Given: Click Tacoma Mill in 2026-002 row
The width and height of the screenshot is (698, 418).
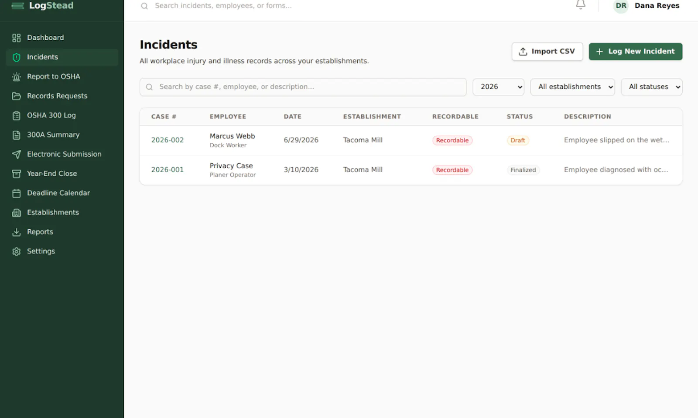Looking at the screenshot, I should 363,140.
